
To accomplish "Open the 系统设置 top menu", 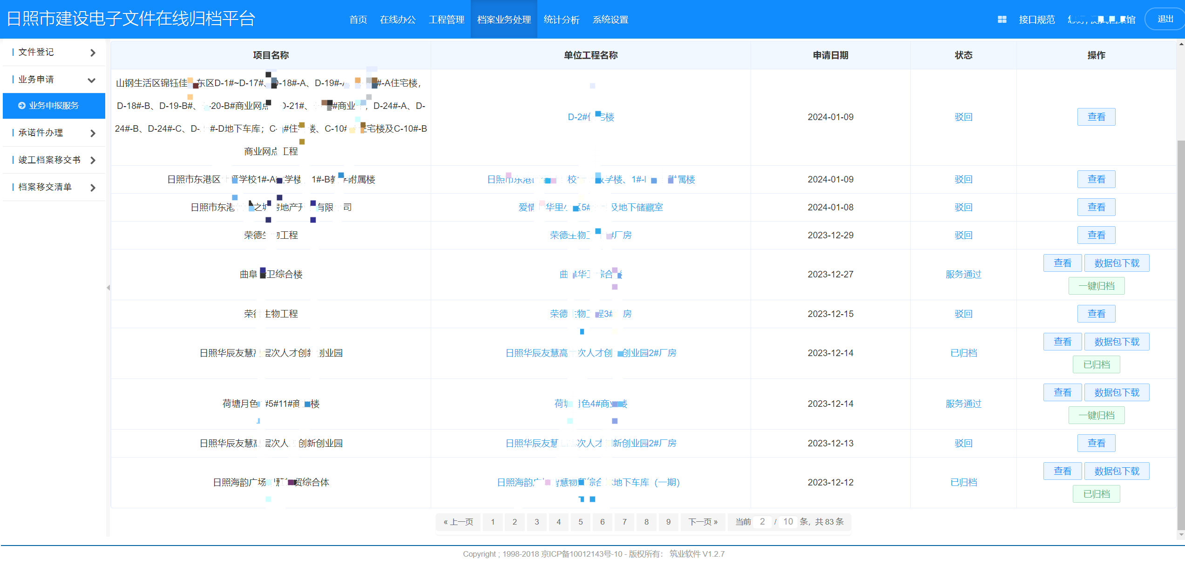I will [610, 20].
